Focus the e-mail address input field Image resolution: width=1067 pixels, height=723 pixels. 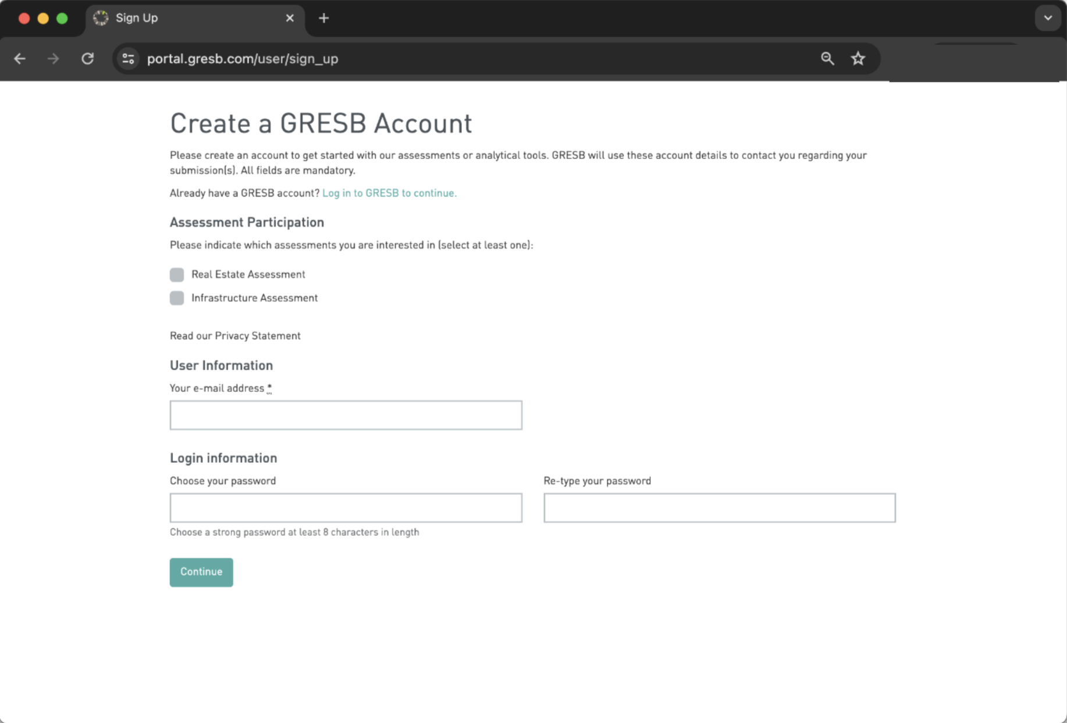346,415
